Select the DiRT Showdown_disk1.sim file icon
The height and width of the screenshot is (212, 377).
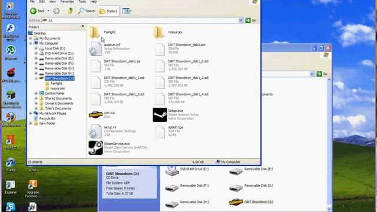point(160,49)
